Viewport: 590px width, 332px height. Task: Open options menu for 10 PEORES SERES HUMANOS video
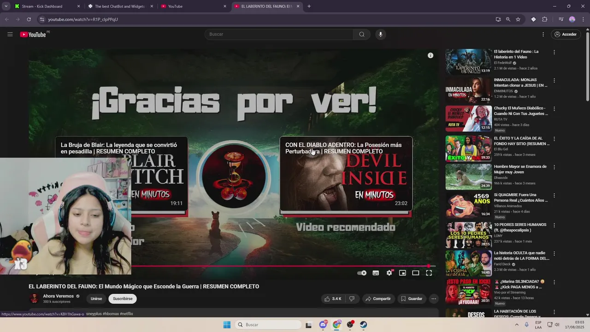pyautogui.click(x=554, y=225)
